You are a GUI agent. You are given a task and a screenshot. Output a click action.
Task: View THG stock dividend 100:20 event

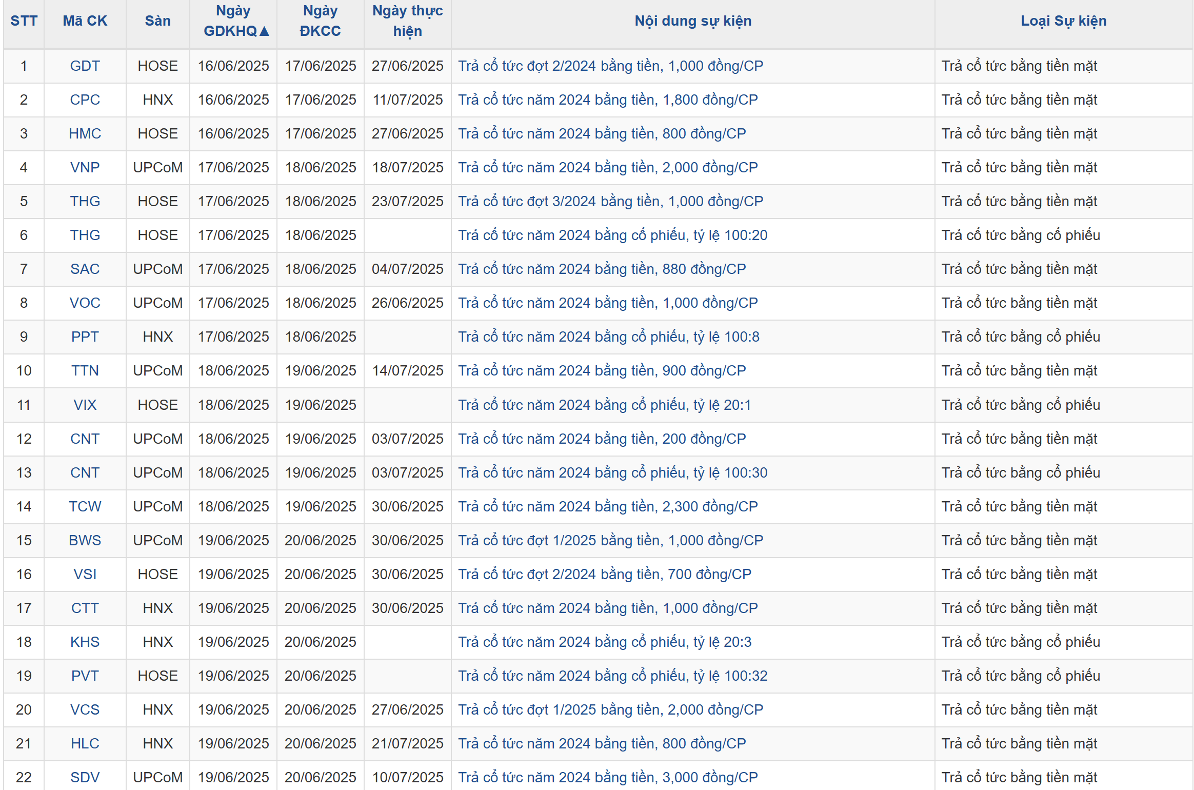click(x=612, y=235)
